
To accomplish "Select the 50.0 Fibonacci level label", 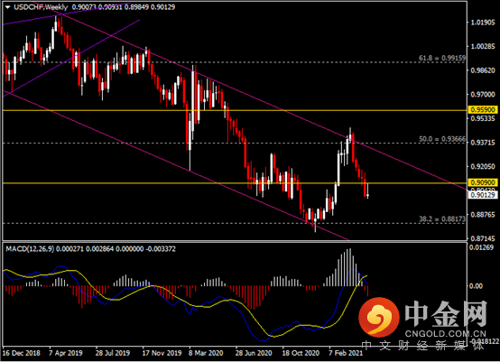I will tap(442, 139).
